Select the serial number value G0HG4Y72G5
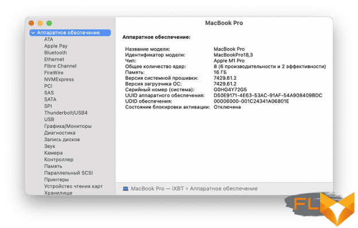The width and height of the screenshot is (358, 228). pos(230,89)
